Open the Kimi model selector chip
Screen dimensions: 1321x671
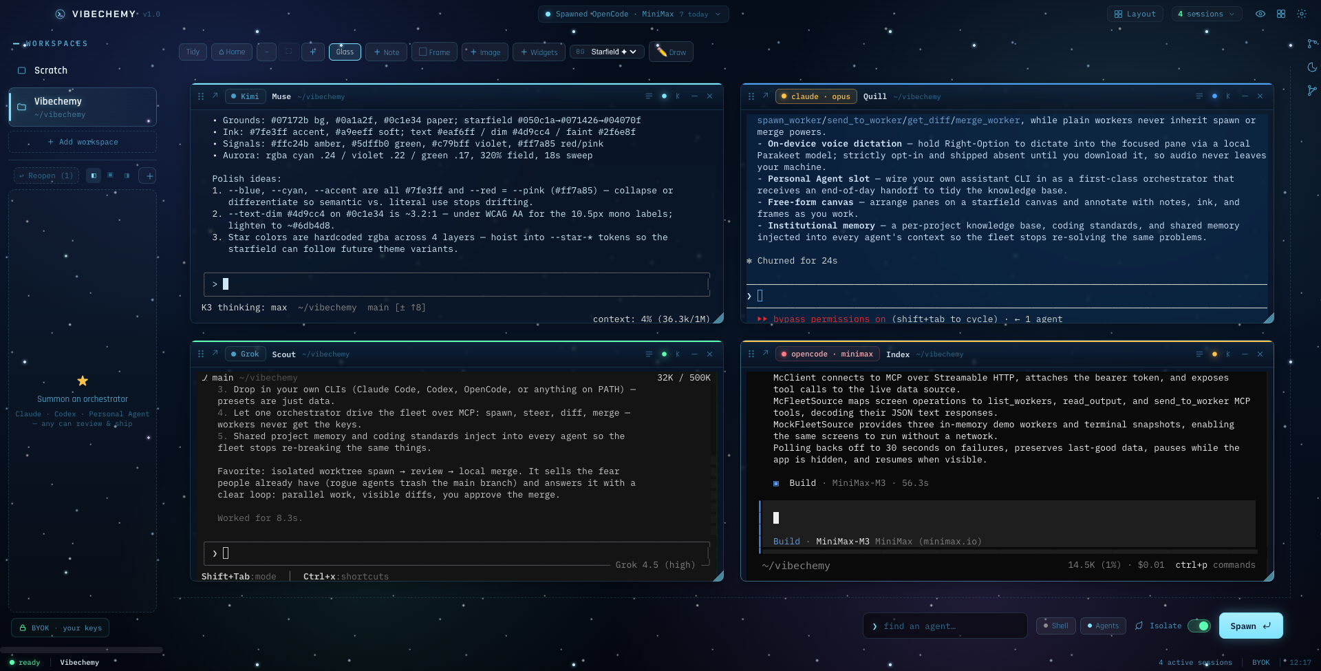point(245,96)
